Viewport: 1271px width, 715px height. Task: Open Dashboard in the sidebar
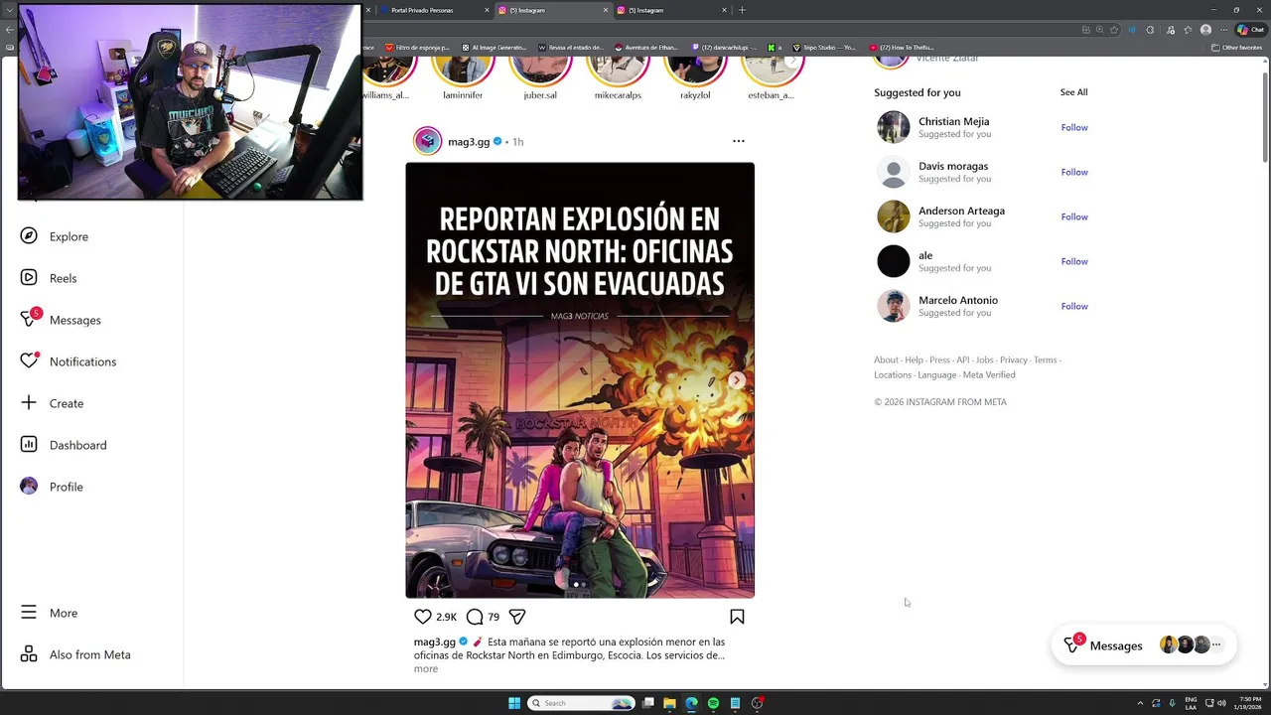tap(64, 445)
